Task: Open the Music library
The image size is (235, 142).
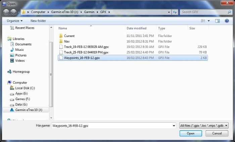Action: click(17, 50)
